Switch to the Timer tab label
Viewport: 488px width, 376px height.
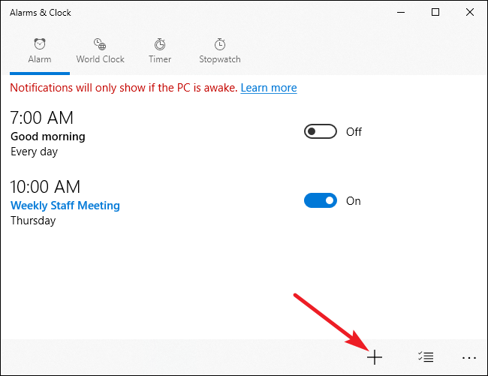coord(160,59)
